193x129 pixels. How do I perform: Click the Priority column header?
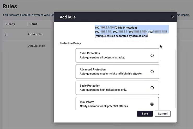[10, 24]
